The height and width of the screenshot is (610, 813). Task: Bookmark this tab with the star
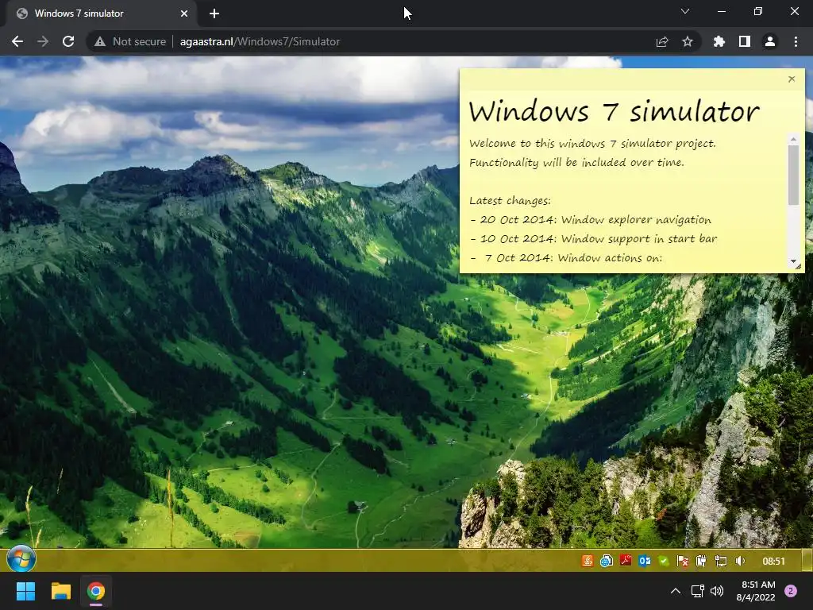point(688,41)
